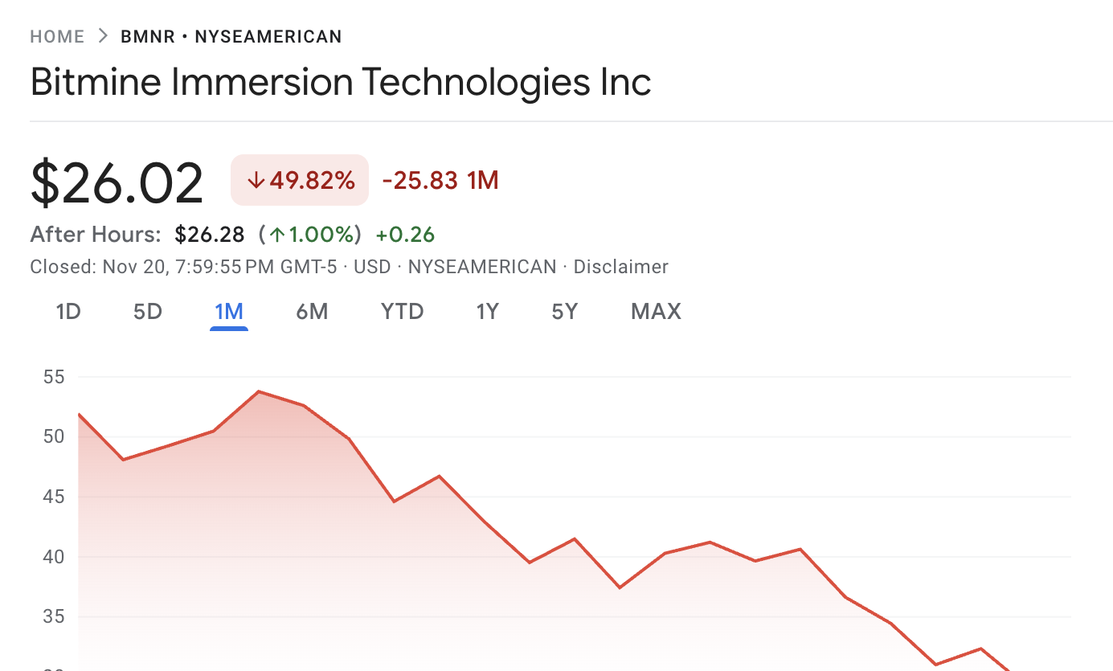Show the MAX range chart
This screenshot has height=671, width=1113.
[x=656, y=312]
